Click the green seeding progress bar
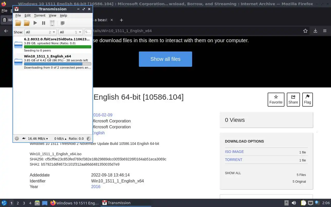This screenshot has width=331, height=207. [57, 47]
